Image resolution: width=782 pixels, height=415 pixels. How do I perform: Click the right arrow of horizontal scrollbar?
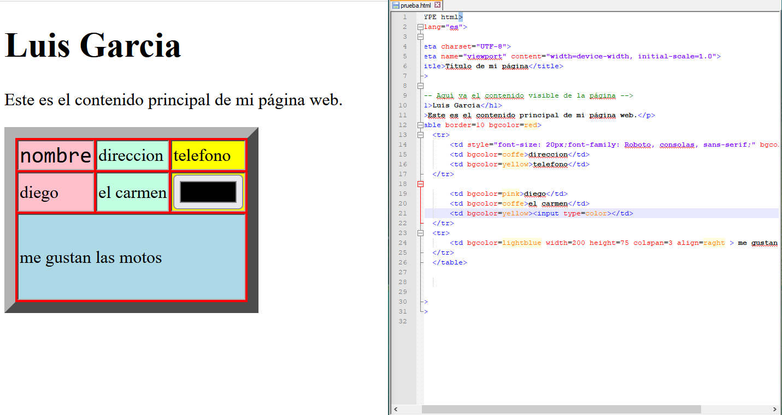(774, 409)
